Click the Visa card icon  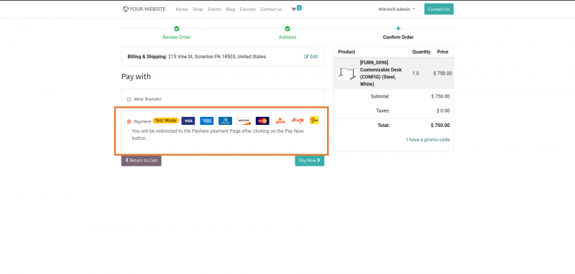pos(188,121)
